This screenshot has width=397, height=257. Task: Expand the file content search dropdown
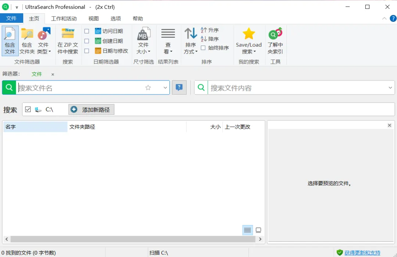(x=390, y=88)
